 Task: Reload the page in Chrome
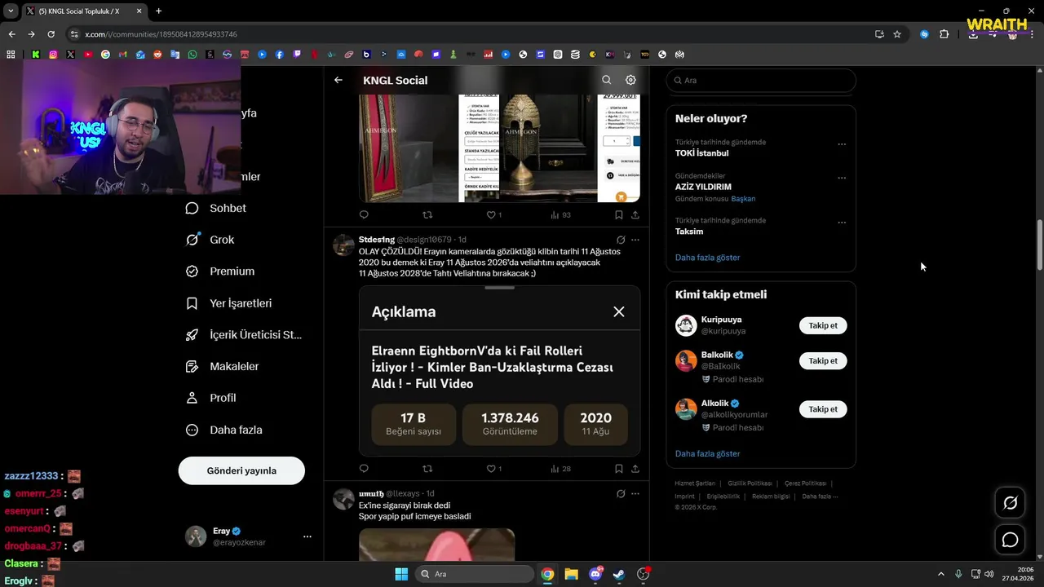tap(51, 34)
